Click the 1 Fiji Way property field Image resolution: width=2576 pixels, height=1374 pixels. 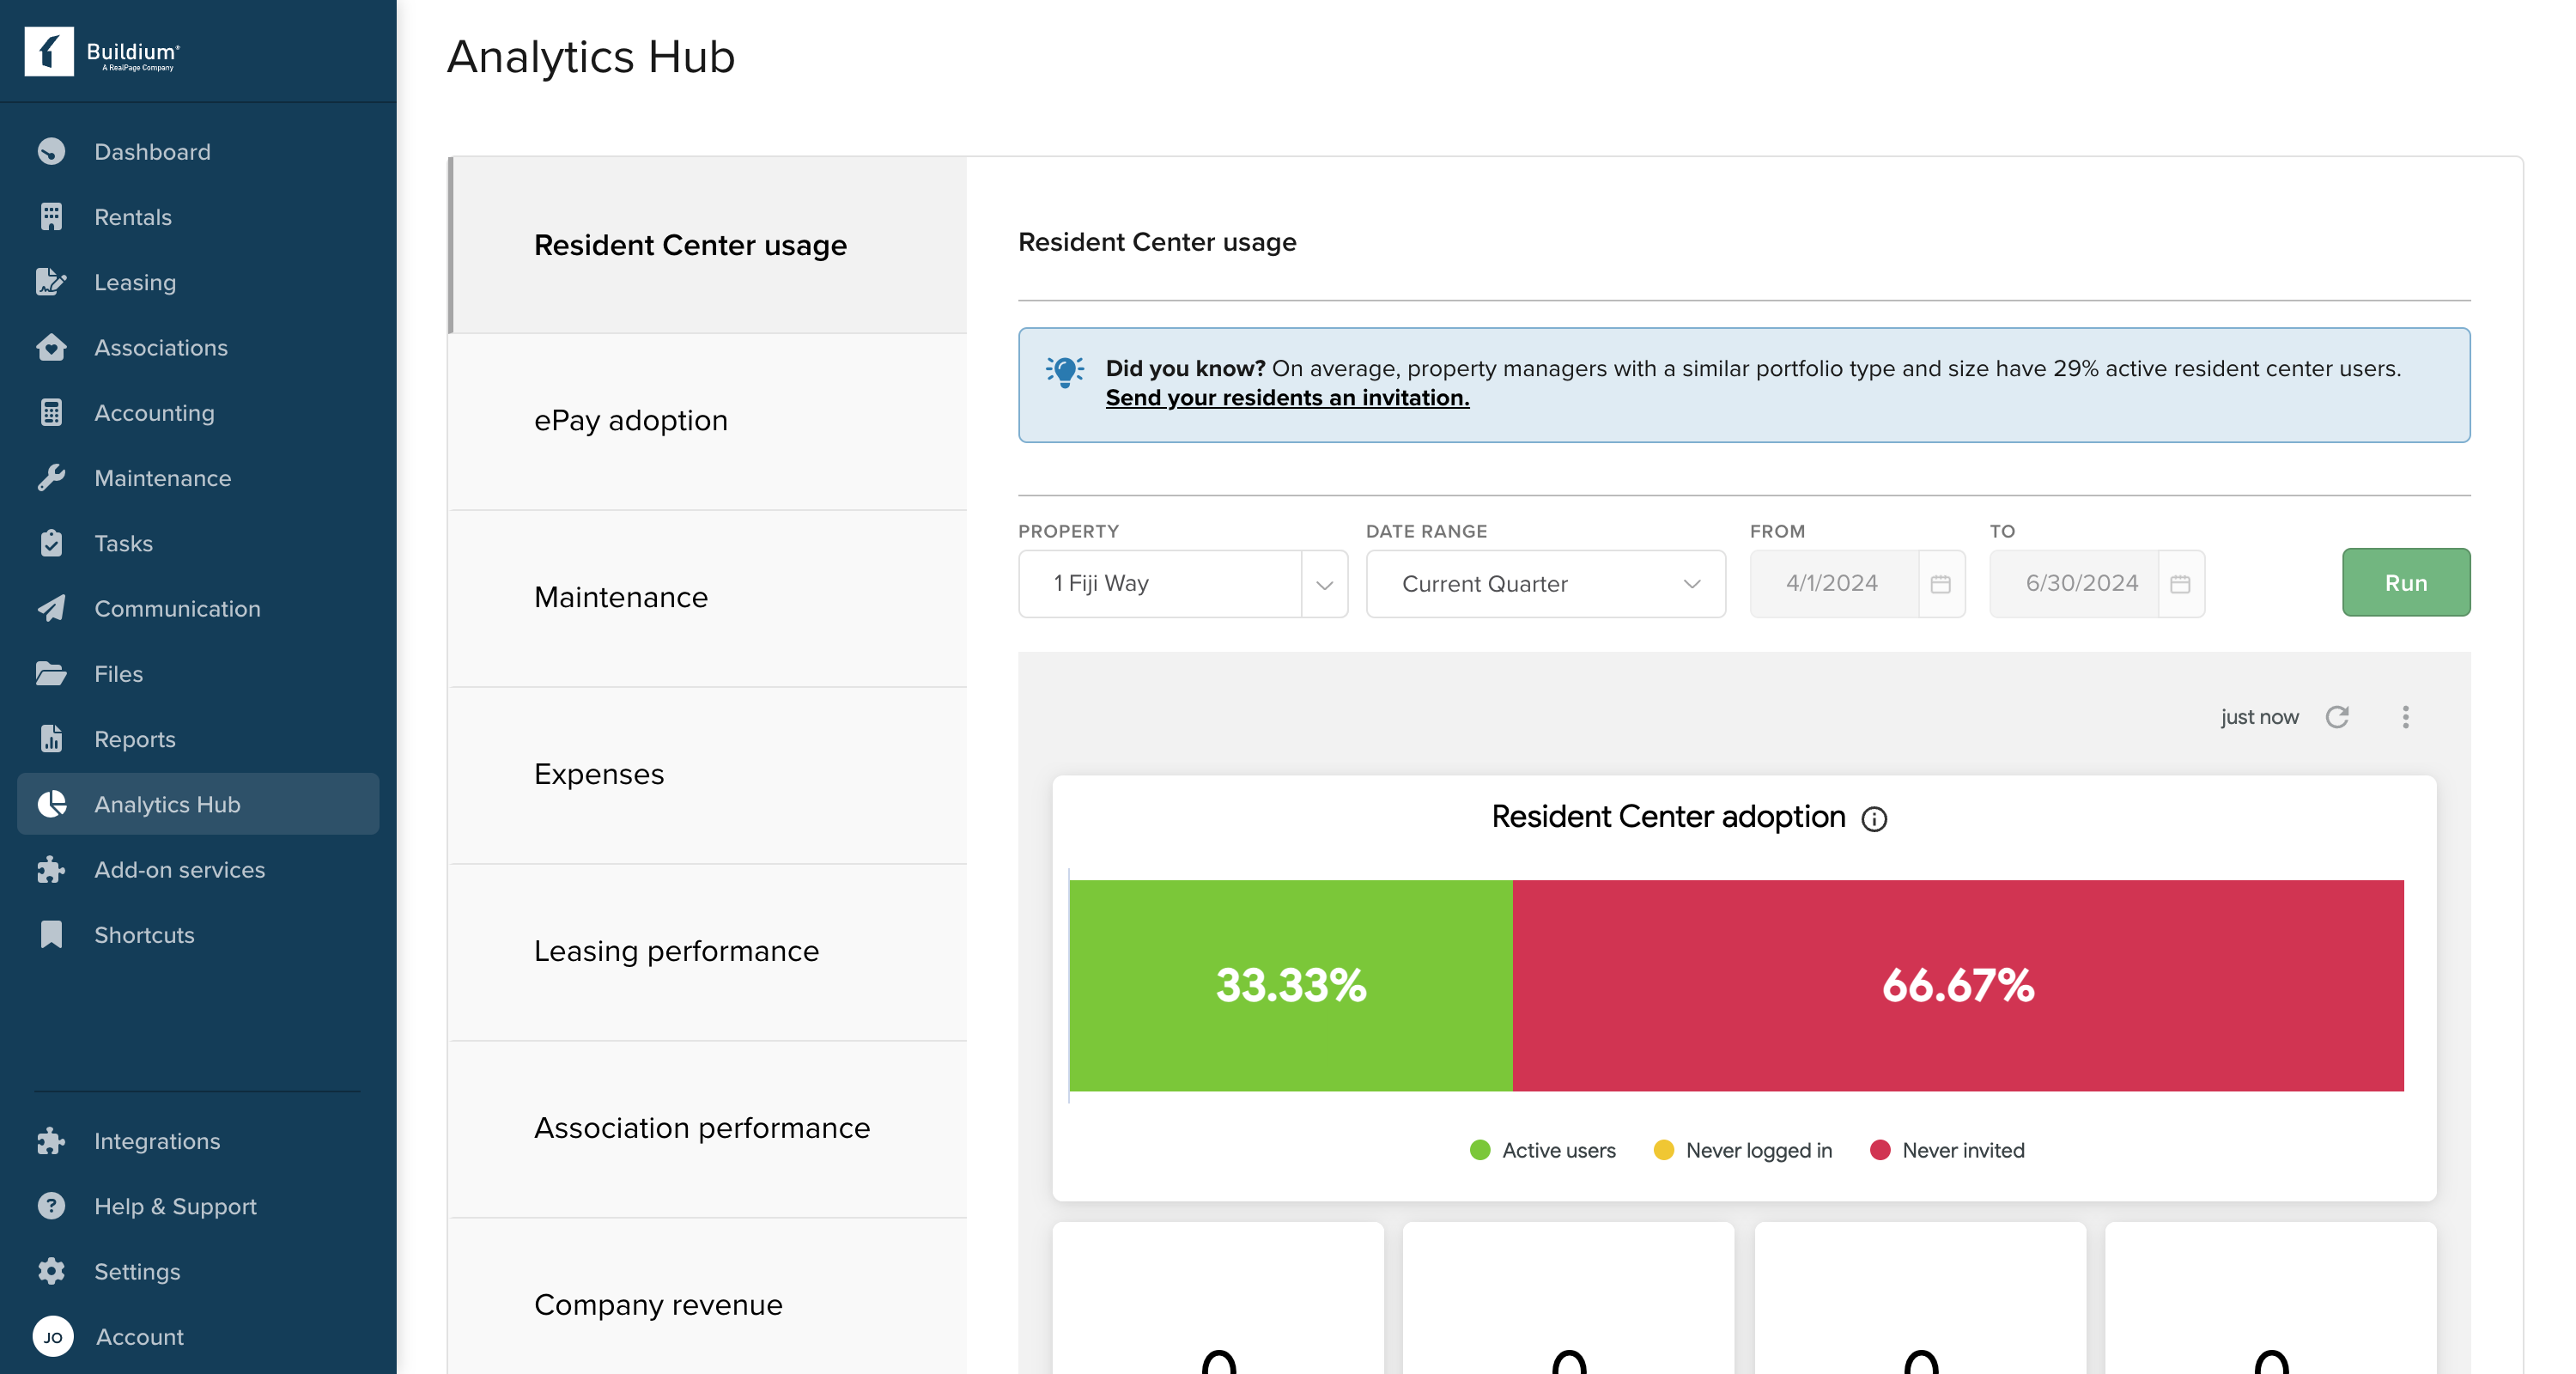tap(1160, 584)
